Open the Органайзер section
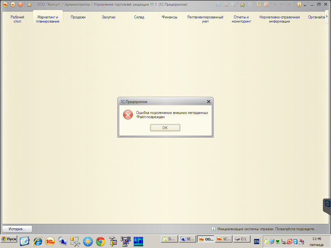The height and width of the screenshot is (248, 331). [316, 17]
